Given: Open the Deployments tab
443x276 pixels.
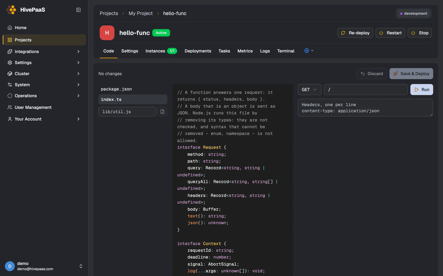Looking at the screenshot, I should [x=198, y=51].
